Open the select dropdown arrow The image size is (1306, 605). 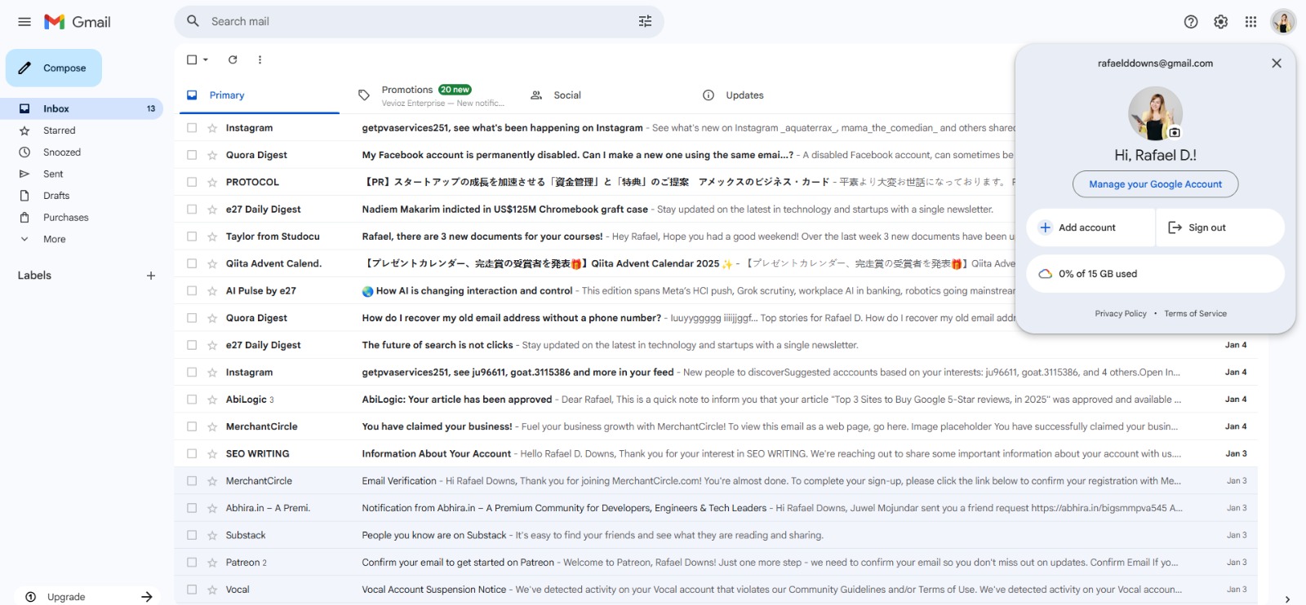[206, 60]
